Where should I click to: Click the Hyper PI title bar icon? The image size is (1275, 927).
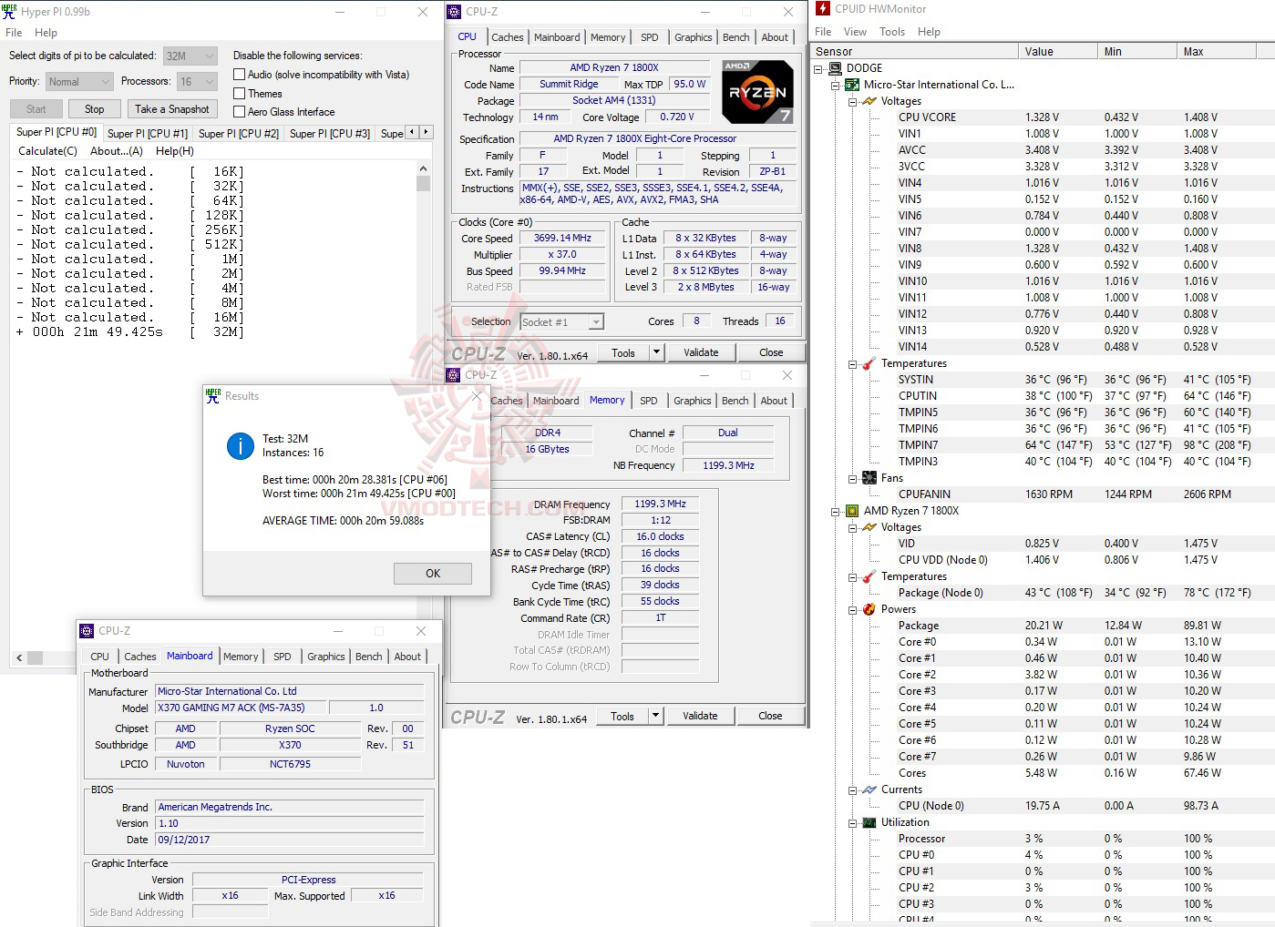(9, 12)
